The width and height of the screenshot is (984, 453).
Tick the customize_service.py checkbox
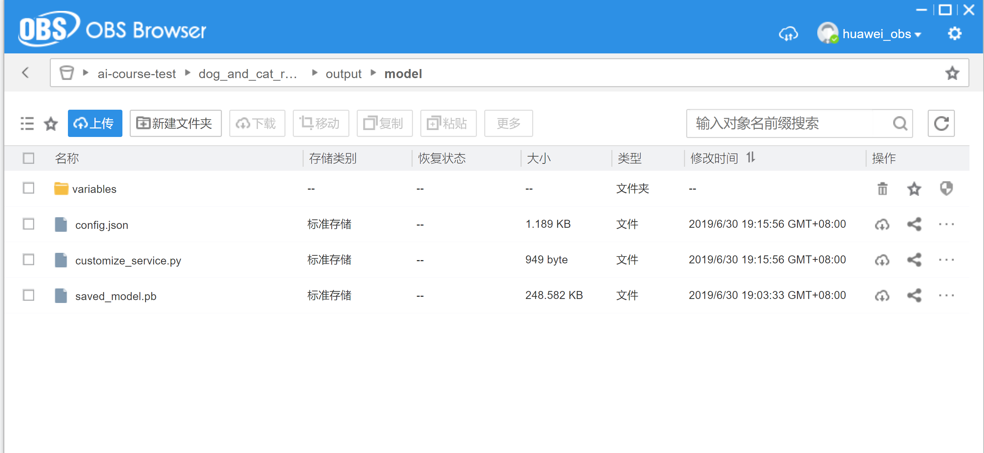pyautogui.click(x=29, y=260)
